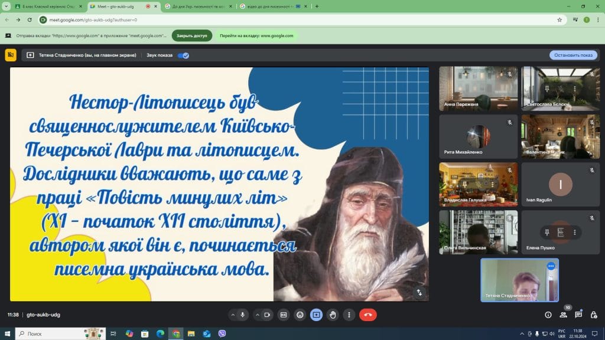605x340 pixels.
Task: Click the address bar URL field
Action: (x=301, y=19)
